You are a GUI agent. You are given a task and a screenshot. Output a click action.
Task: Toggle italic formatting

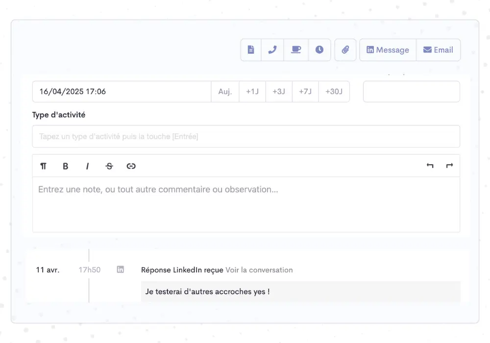87,166
